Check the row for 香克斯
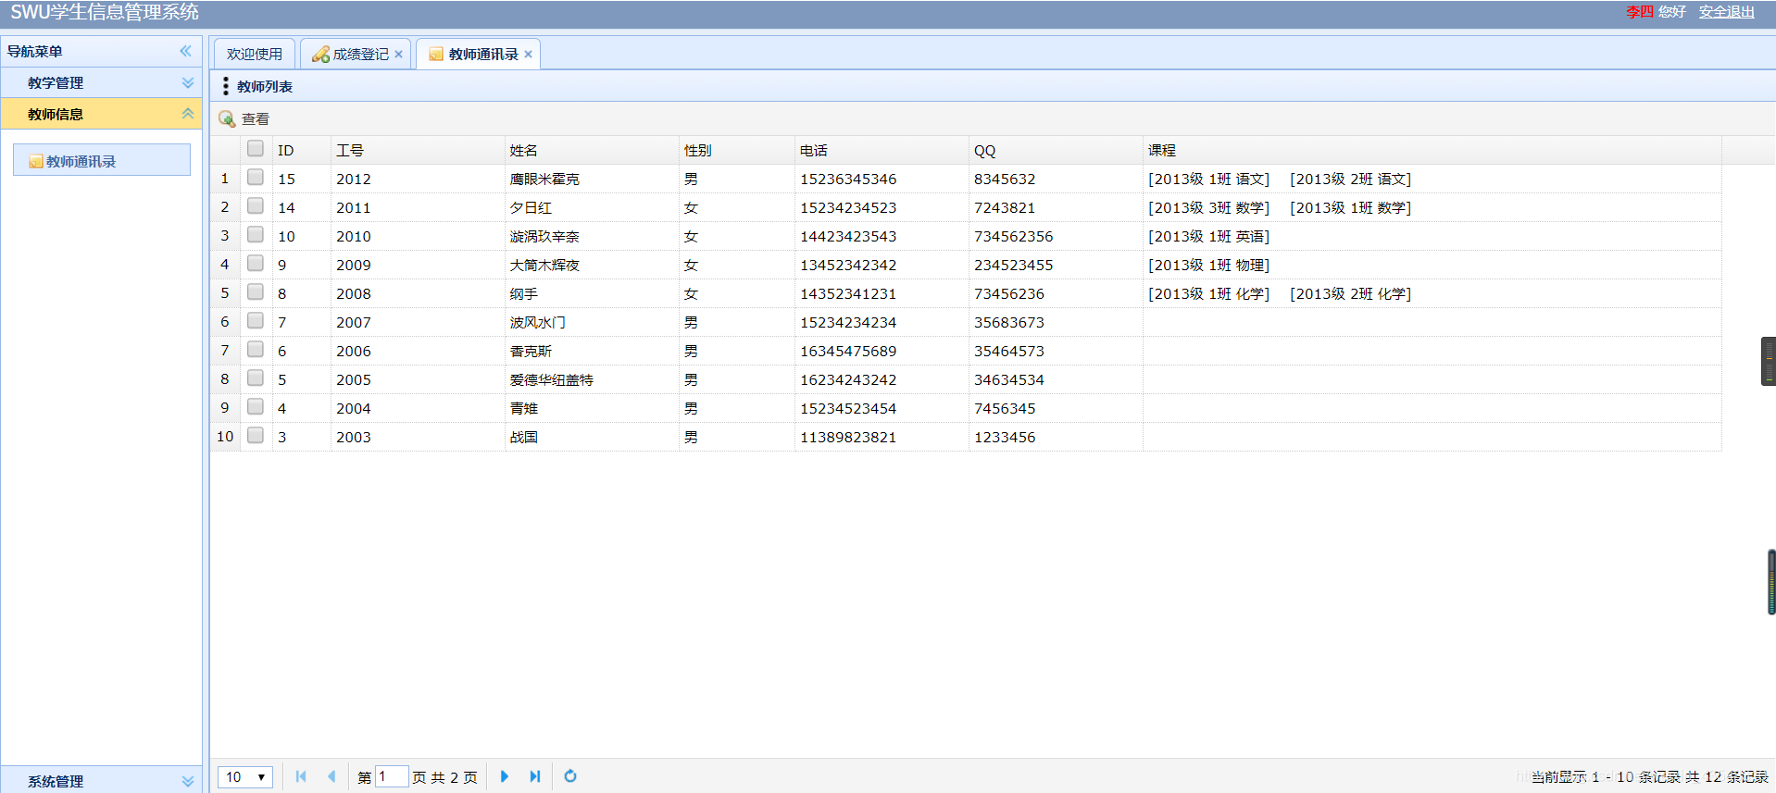Image resolution: width=1776 pixels, height=793 pixels. pos(256,350)
